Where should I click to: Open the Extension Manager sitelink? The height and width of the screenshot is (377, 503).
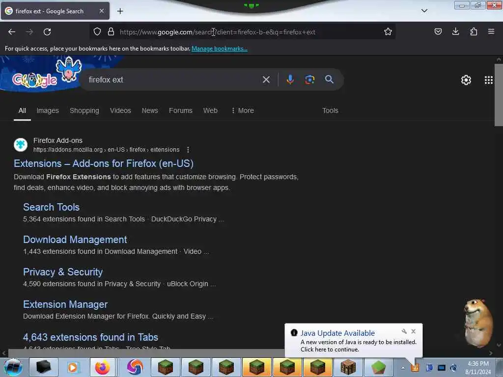pyautogui.click(x=65, y=304)
